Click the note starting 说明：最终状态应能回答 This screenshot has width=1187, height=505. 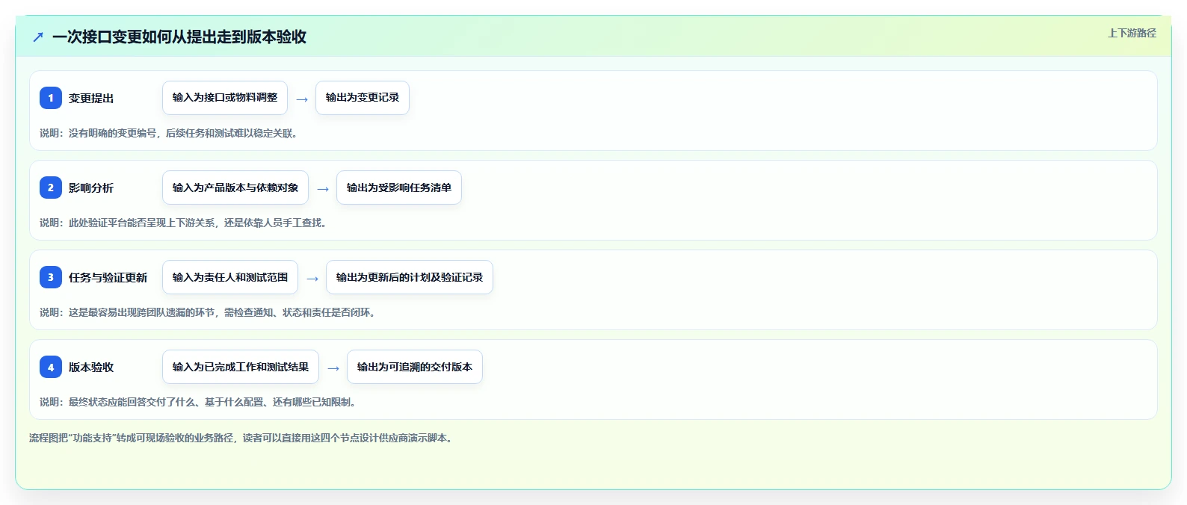[x=200, y=402]
